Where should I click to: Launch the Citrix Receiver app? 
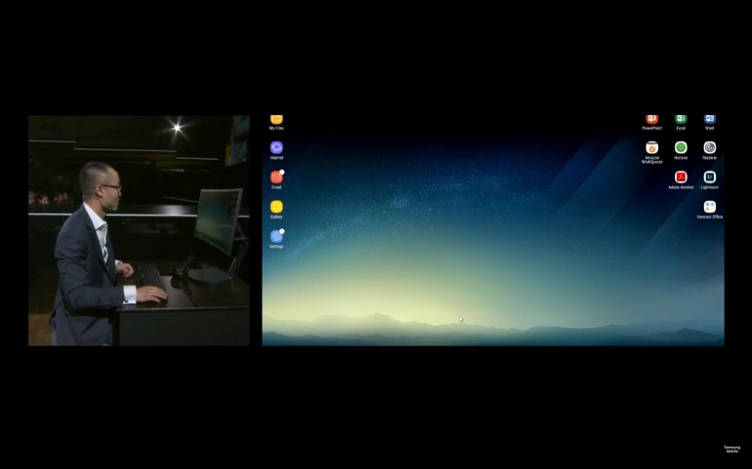[x=710, y=148]
